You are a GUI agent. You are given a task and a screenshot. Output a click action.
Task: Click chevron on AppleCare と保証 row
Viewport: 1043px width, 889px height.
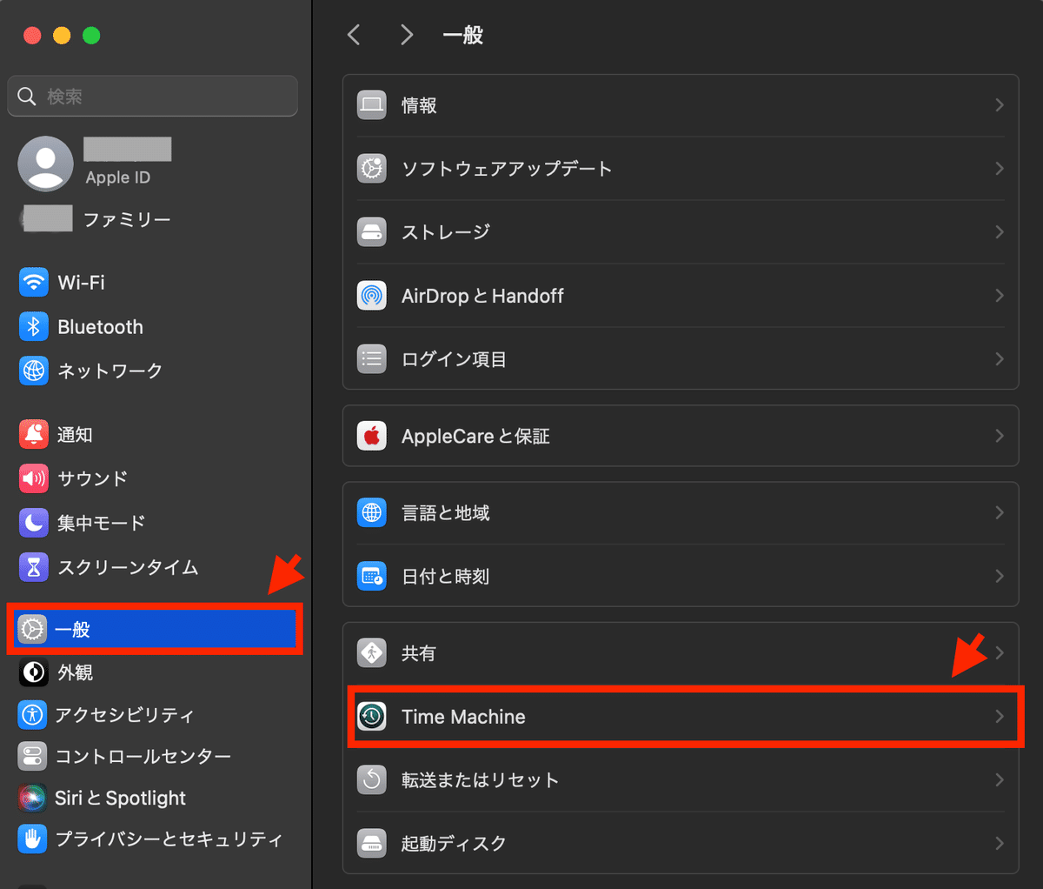pos(1000,436)
